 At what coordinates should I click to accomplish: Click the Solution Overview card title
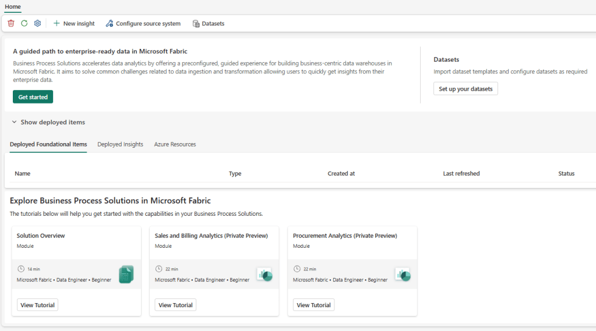41,236
